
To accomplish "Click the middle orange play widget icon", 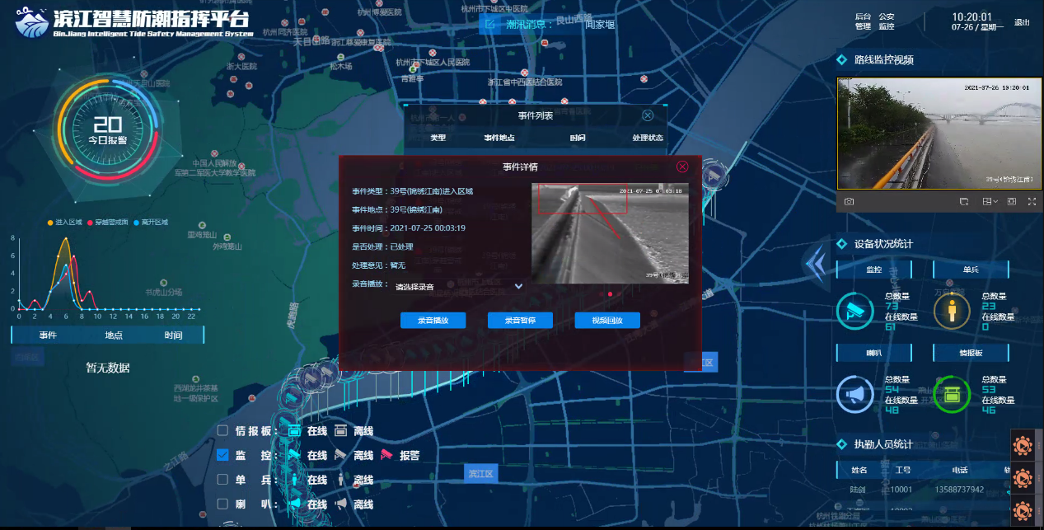I will [1023, 478].
